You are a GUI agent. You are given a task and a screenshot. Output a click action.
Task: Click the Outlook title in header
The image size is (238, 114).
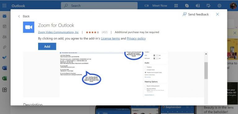coord(18,6)
